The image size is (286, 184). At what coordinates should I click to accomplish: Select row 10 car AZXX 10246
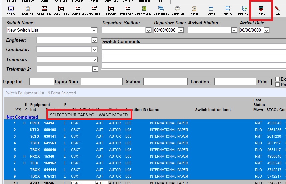click(145, 182)
